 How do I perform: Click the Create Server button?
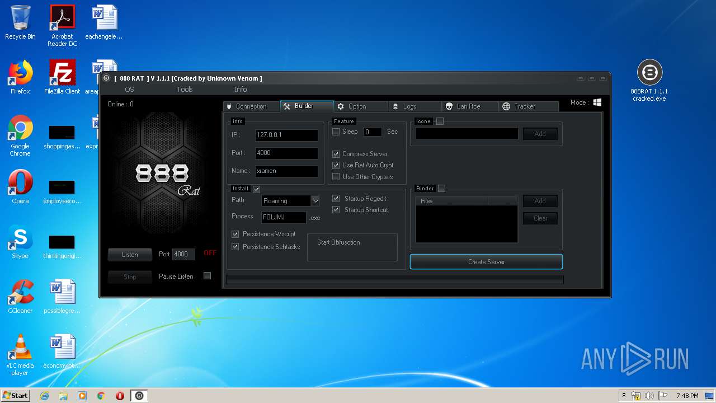[486, 262]
